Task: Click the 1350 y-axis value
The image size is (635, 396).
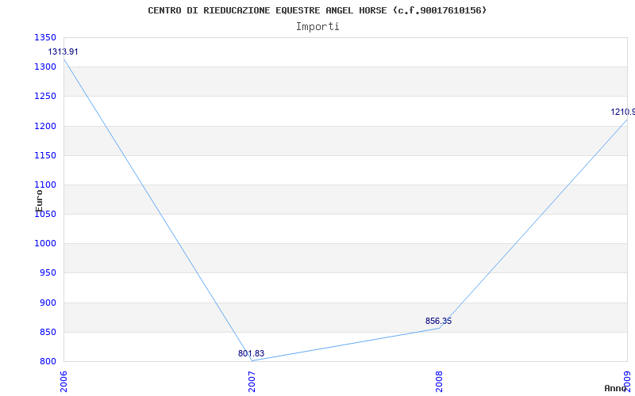Action: [45, 37]
